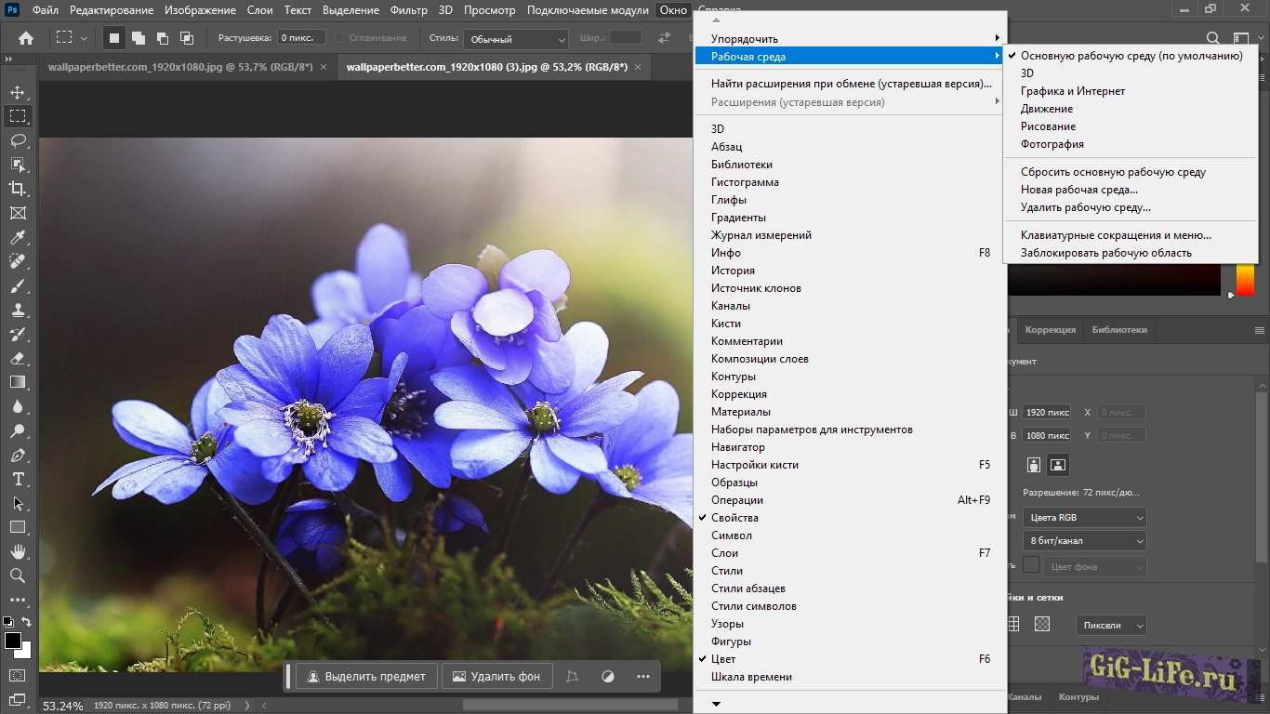Click the foreground color swatch
1270x714 pixels.
point(13,641)
